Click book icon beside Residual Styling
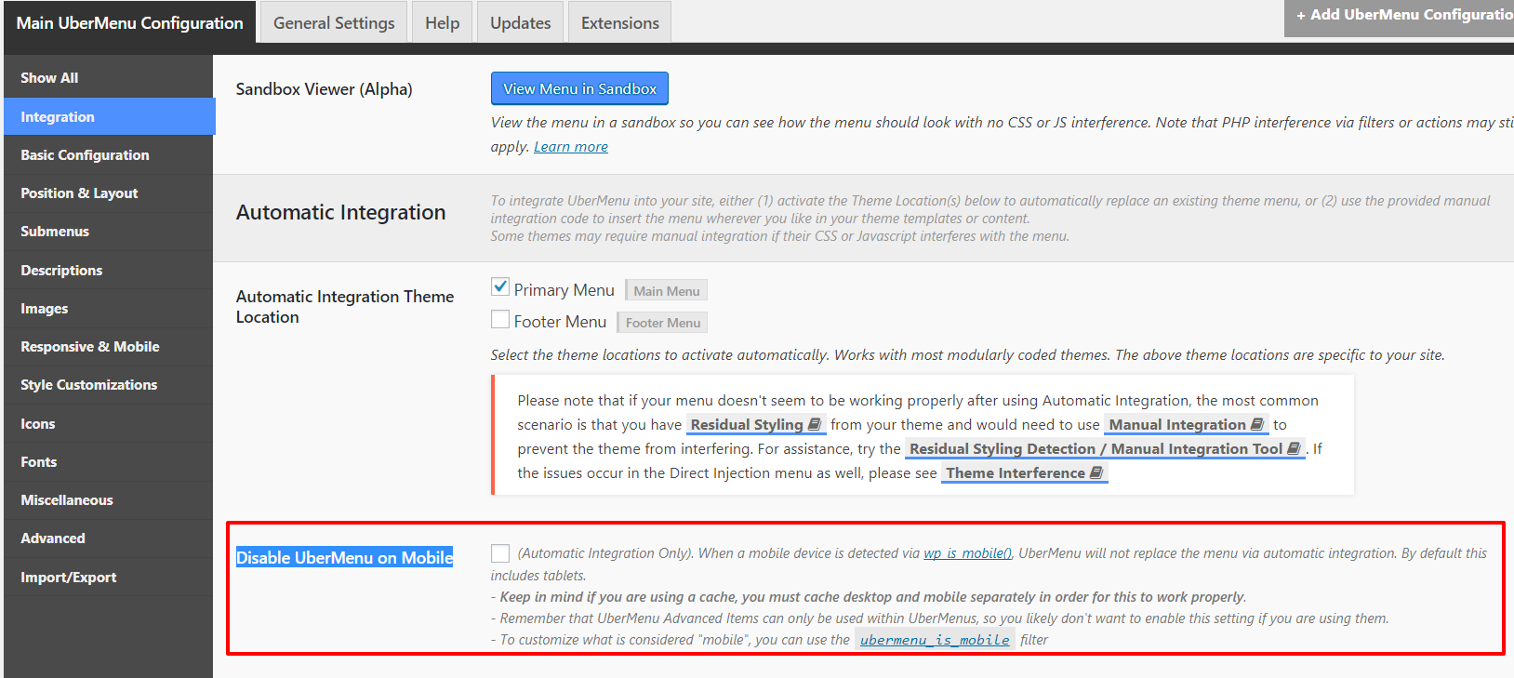The image size is (1514, 678). point(815,424)
